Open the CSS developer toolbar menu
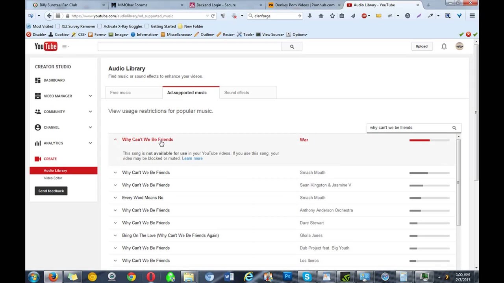504x283 pixels. pyautogui.click(x=79, y=35)
